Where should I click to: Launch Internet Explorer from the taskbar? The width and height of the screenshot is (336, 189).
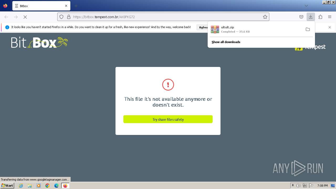pyautogui.click(x=21, y=186)
